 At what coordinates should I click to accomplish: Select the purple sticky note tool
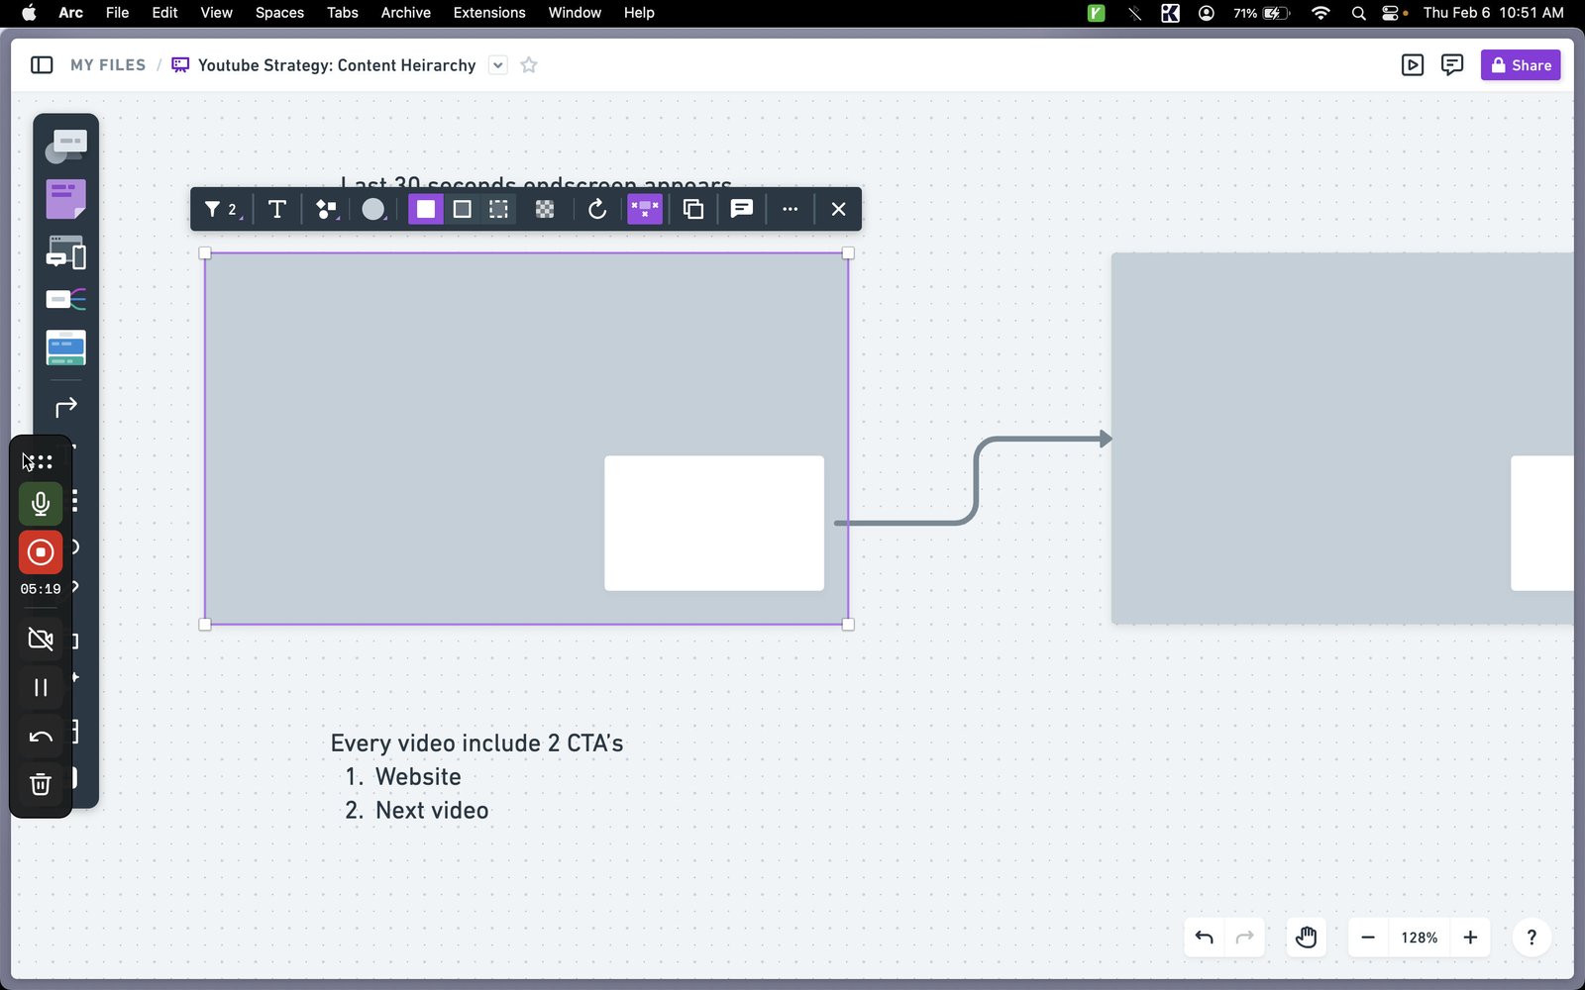(x=65, y=199)
